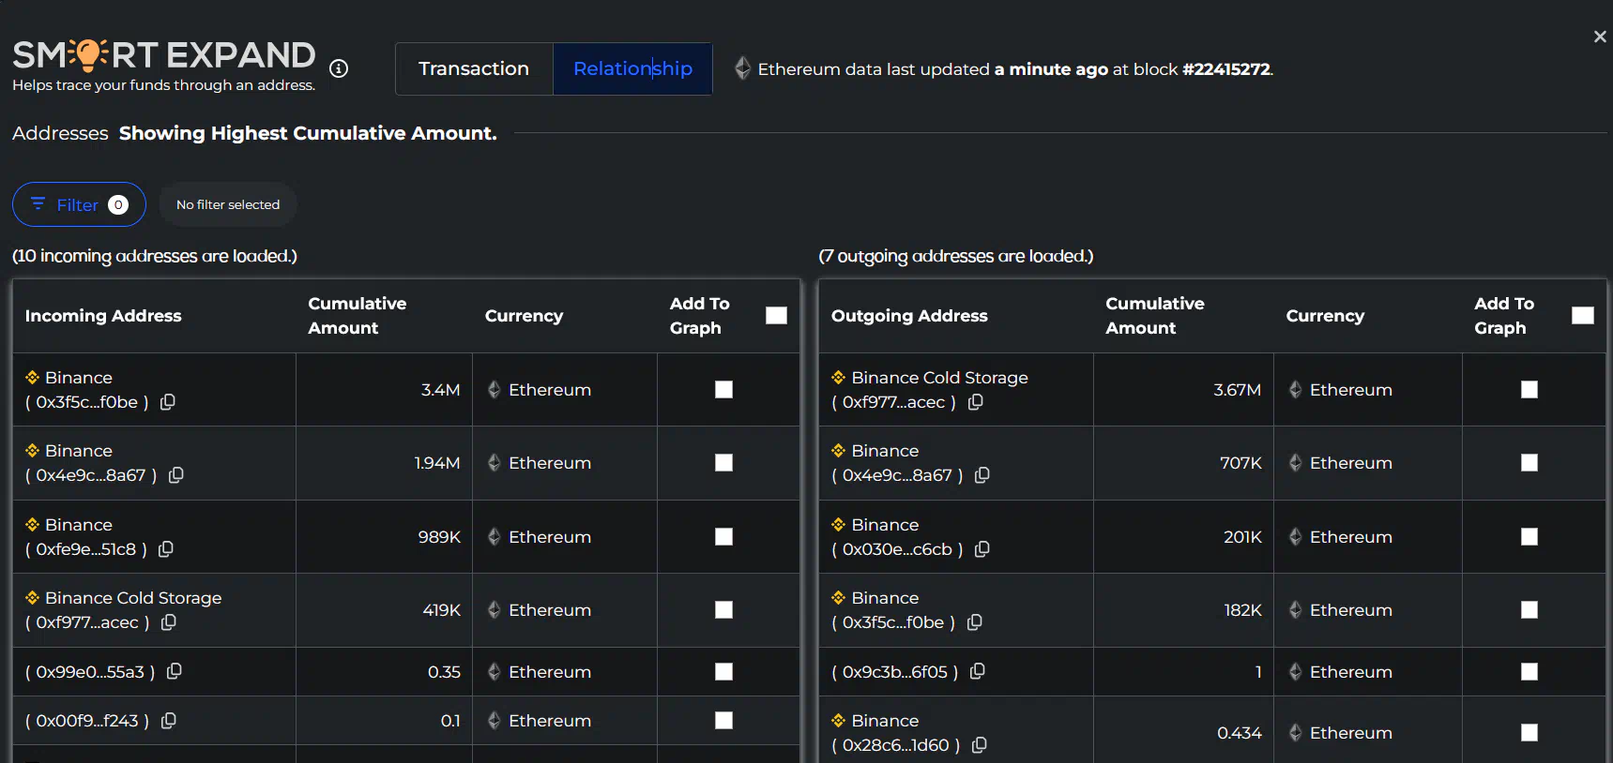Add incoming Binance 0x3f5c...f0be to graph
The height and width of the screenshot is (763, 1613).
pos(723,389)
